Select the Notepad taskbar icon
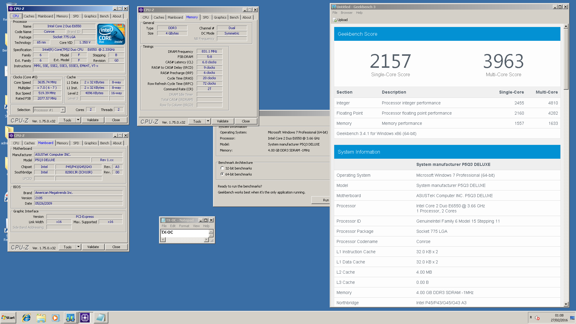The image size is (576, 324). pyautogui.click(x=101, y=318)
